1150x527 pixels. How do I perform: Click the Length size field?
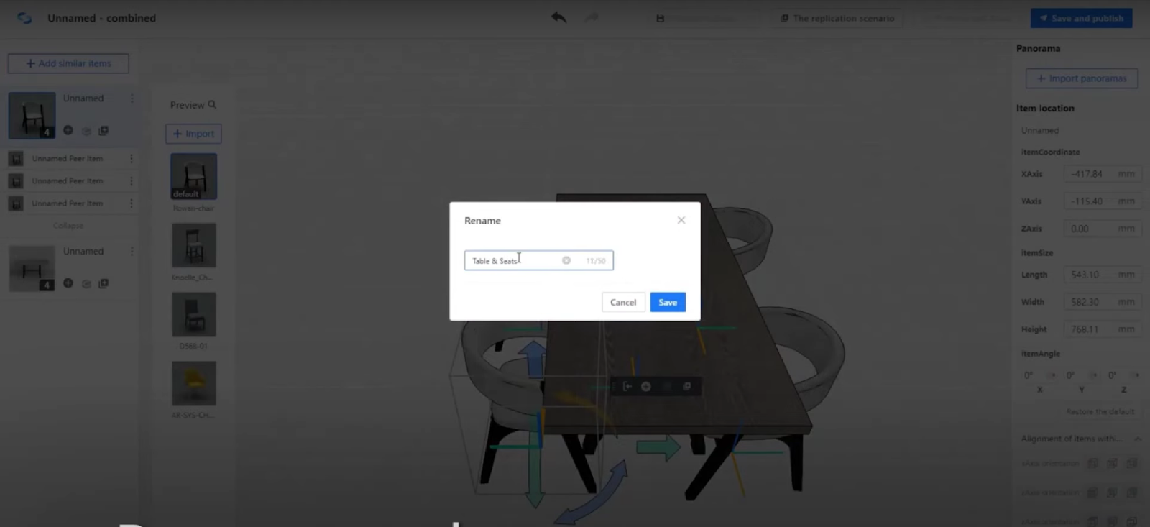[1102, 275]
